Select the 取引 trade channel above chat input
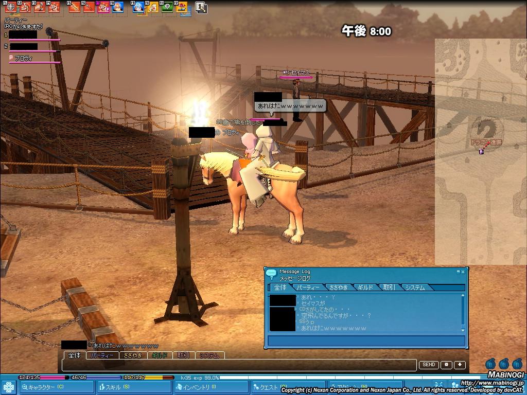The image size is (527, 395). pos(184,355)
